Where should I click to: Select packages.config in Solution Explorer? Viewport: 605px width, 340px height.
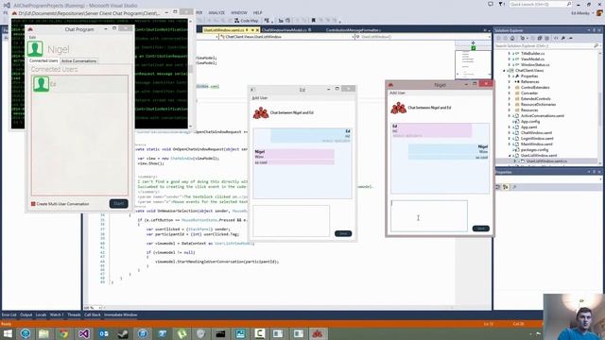pos(534,149)
